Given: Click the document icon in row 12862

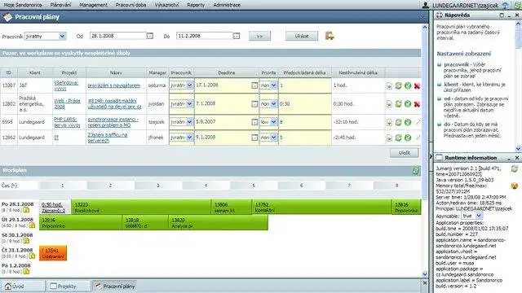Looking at the screenshot, I should 389,138.
